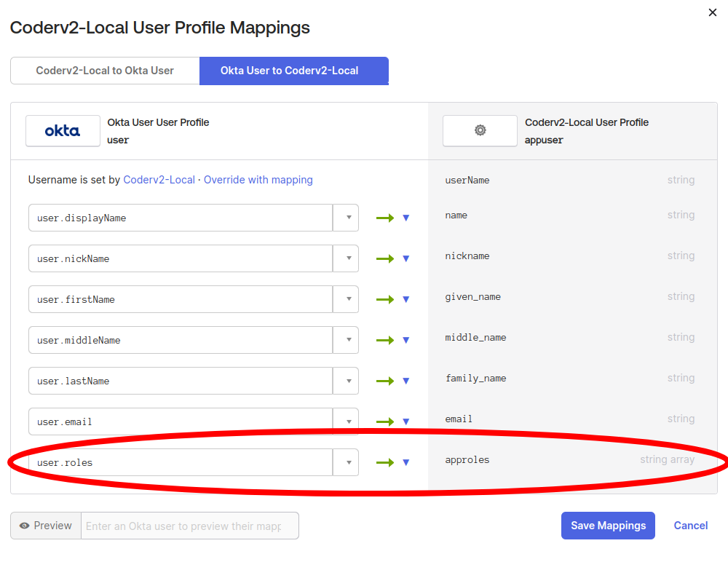Close the User Profile Mappings dialog
The height and width of the screenshot is (562, 728).
712,12
